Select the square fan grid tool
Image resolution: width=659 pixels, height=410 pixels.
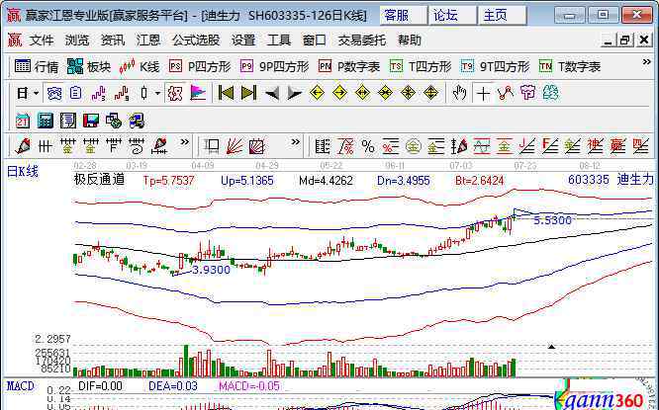point(257,146)
